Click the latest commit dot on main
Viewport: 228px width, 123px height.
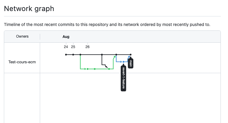coord(131,55)
